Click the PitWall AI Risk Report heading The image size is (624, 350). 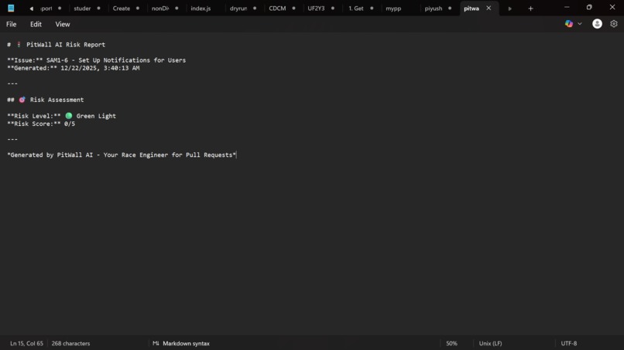click(56, 45)
